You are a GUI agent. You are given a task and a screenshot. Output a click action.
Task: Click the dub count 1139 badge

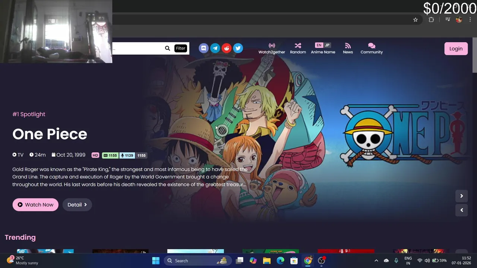[x=127, y=155]
